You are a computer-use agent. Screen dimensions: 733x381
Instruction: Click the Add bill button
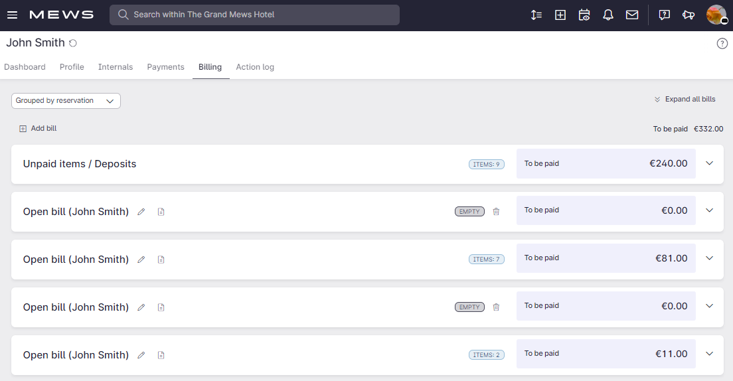pos(38,128)
